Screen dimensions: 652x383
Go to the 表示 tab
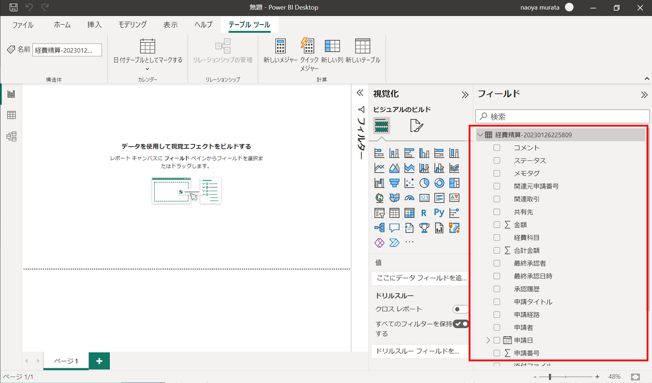[x=170, y=25]
